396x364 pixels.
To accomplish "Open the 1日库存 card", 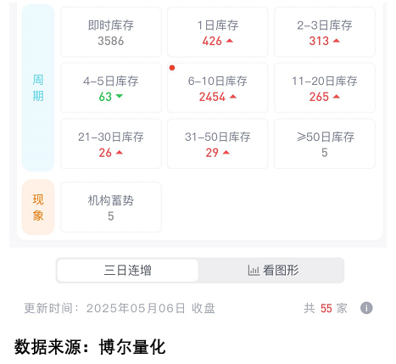I will 218,32.
